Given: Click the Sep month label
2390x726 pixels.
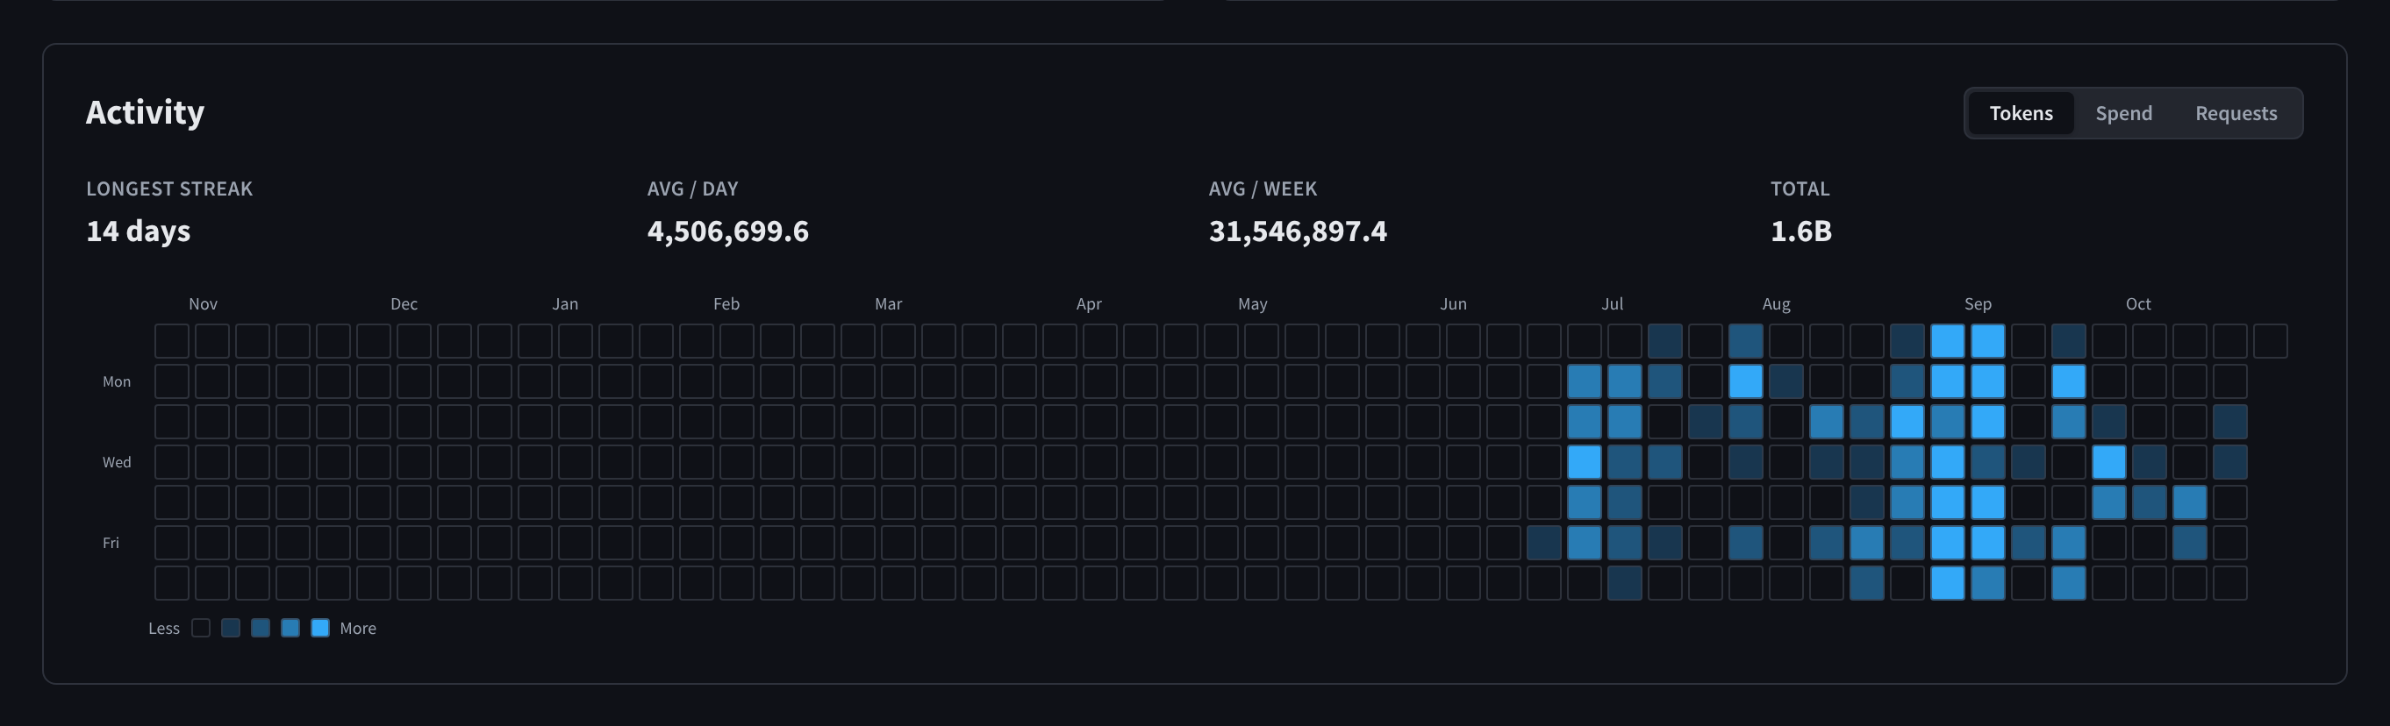Looking at the screenshot, I should (1977, 304).
